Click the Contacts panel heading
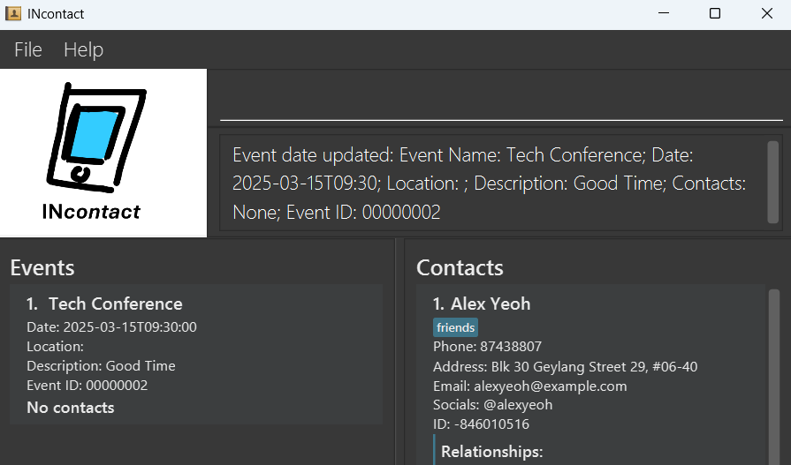 (460, 268)
